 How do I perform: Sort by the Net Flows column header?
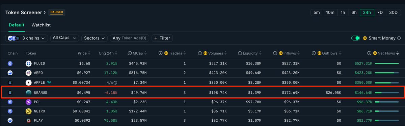(x=386, y=53)
